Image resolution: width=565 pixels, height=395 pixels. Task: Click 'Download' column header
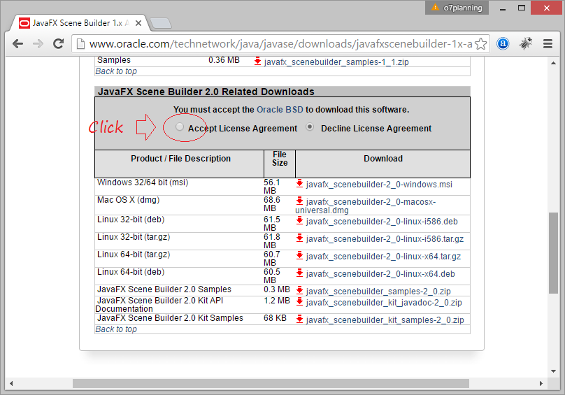tap(383, 159)
